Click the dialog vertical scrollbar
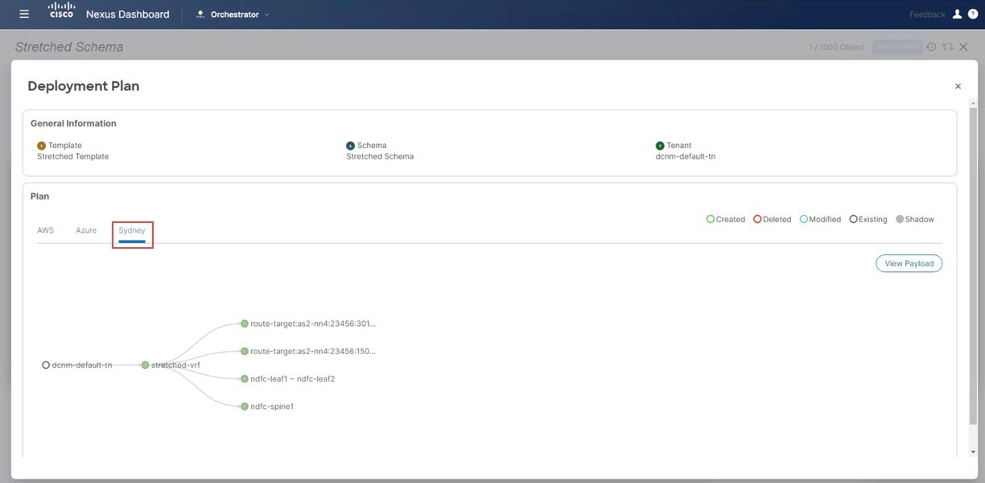 pyautogui.click(x=974, y=266)
